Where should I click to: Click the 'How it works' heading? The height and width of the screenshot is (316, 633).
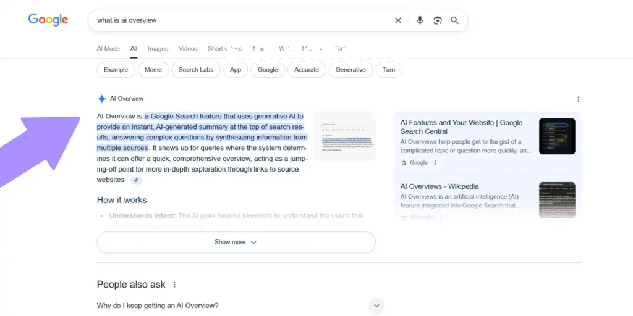coord(122,200)
